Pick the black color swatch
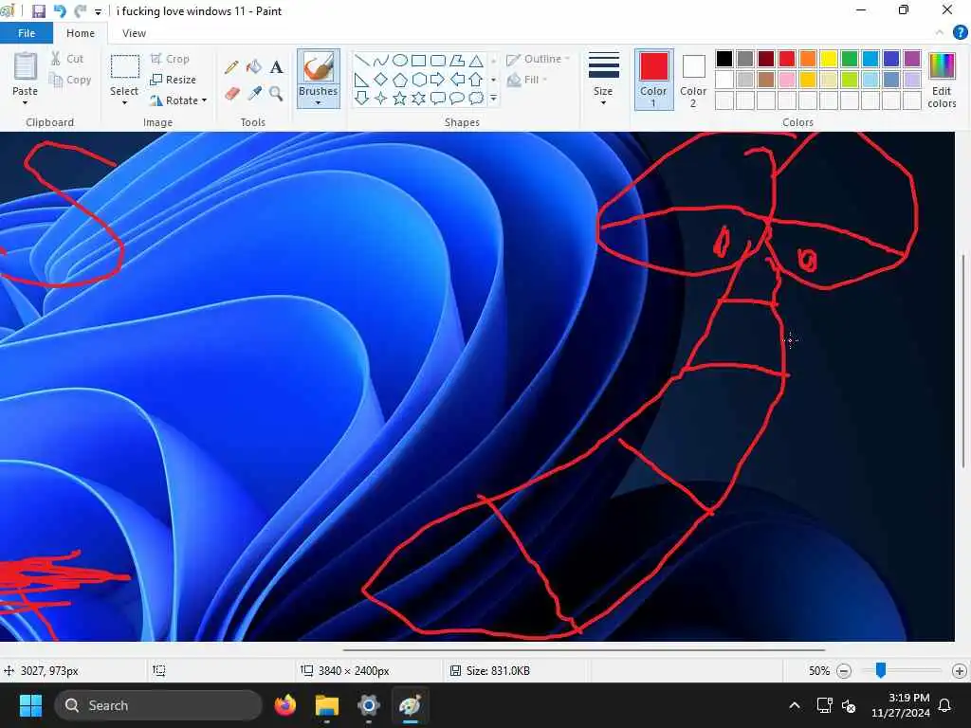 point(724,59)
